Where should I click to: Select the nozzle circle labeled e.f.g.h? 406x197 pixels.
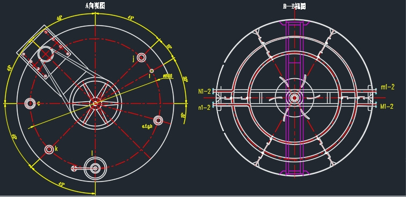(158, 120)
